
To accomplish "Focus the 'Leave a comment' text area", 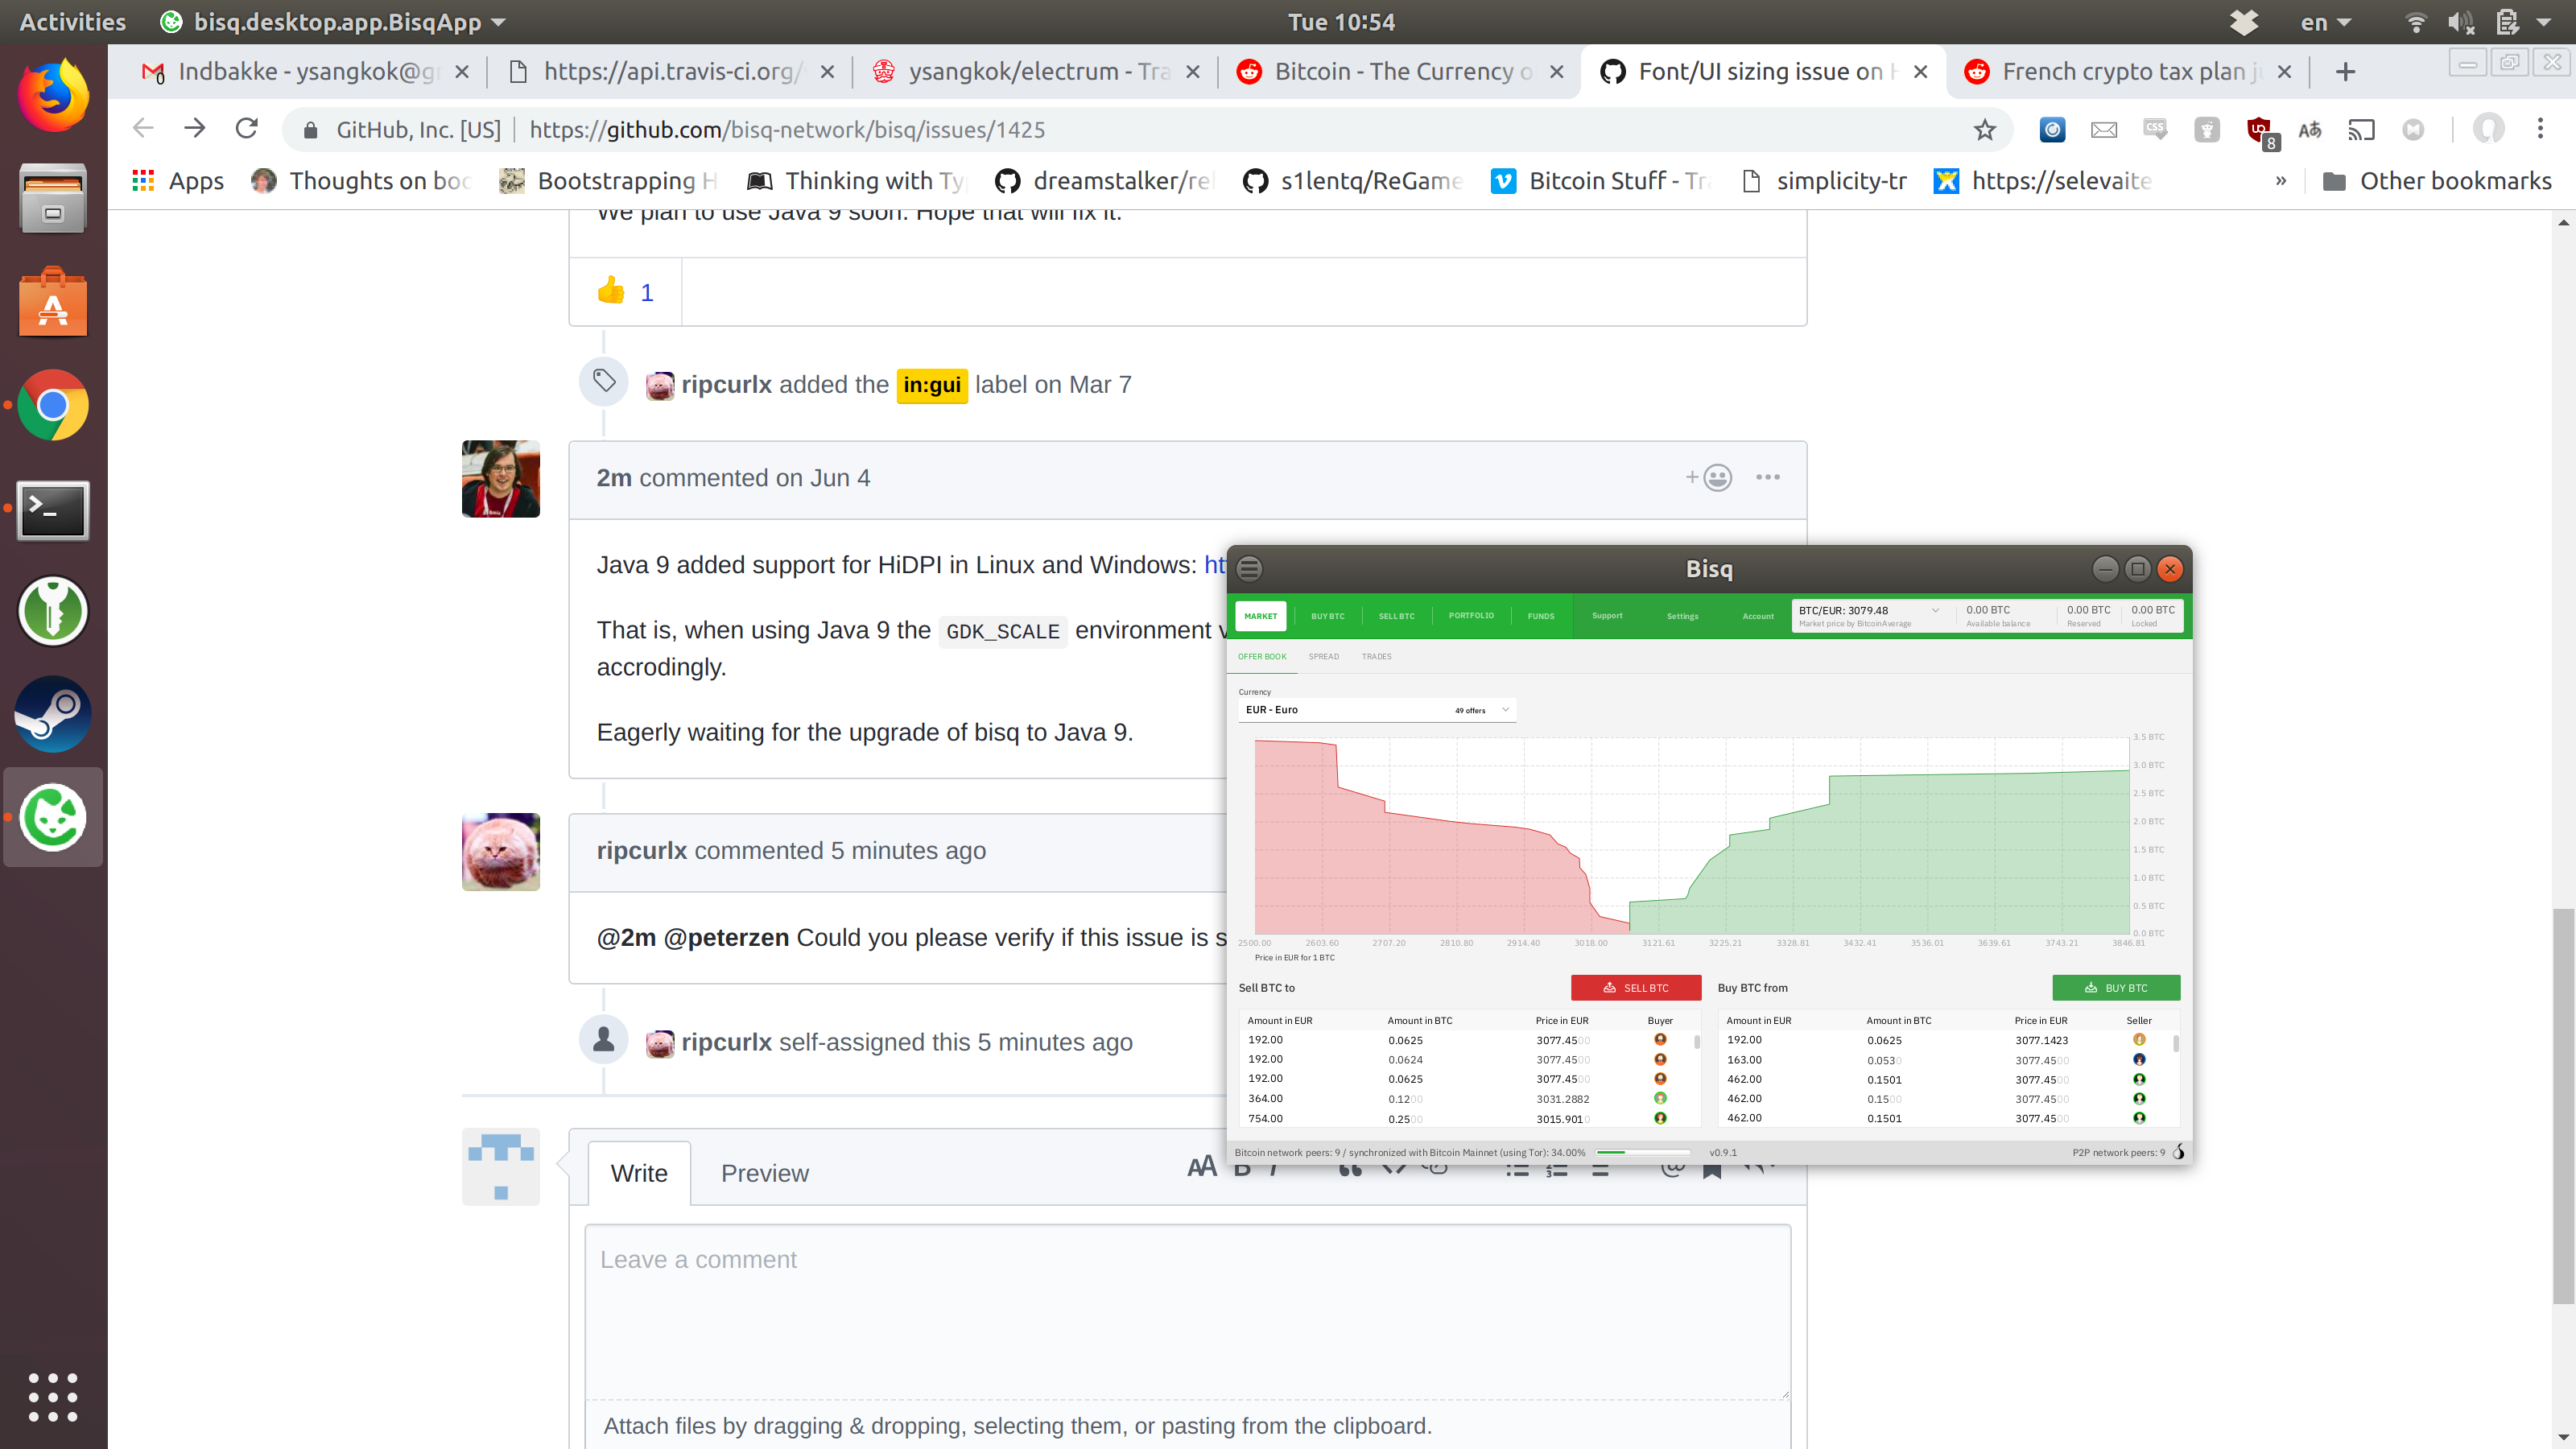I will 1187,1313.
